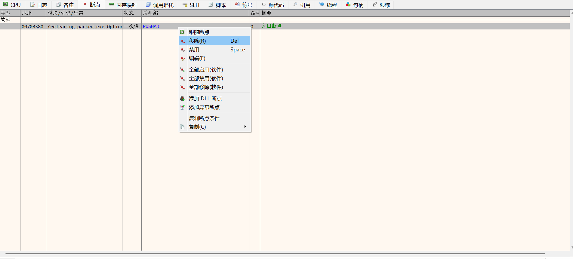
Task: Click the 全部启用(软件) enable-all icon
Action: click(182, 70)
